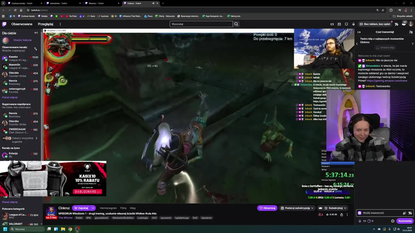Click Wyszukaj search field

point(201,24)
